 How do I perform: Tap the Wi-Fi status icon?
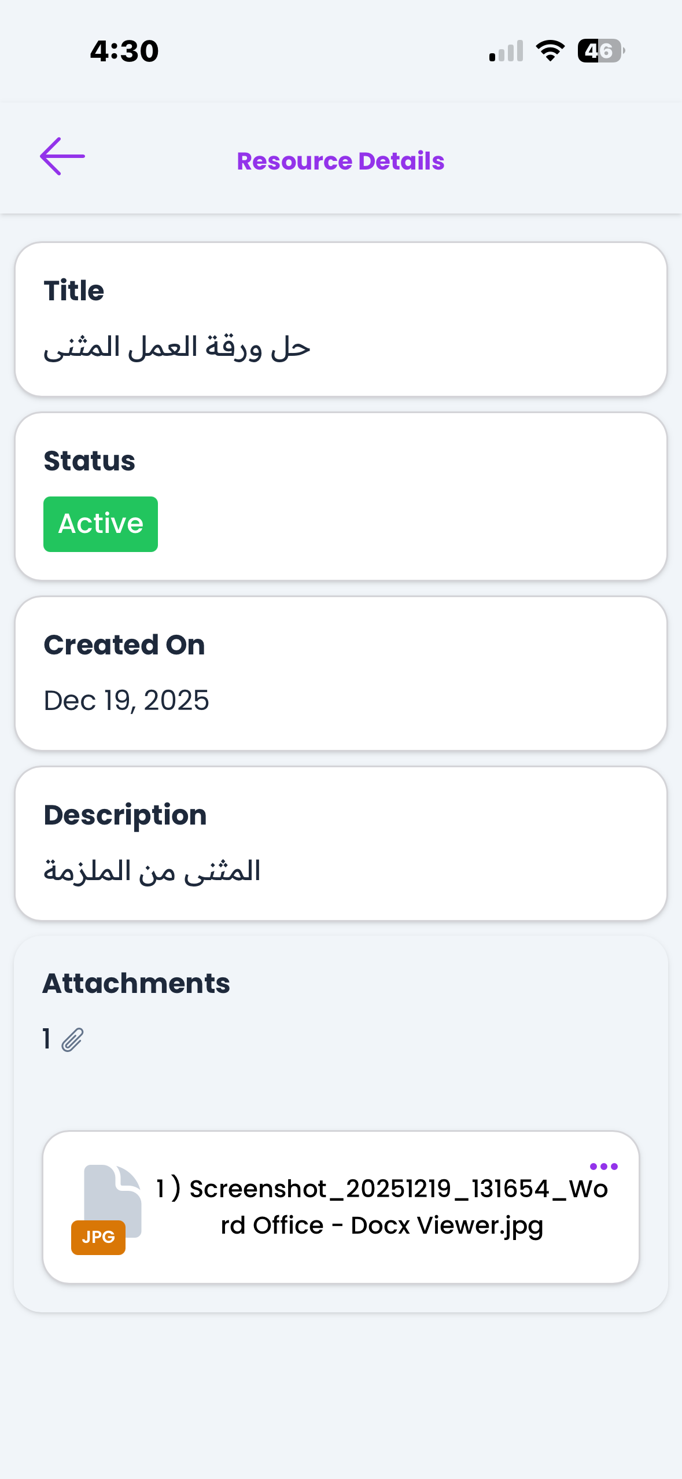click(x=550, y=51)
